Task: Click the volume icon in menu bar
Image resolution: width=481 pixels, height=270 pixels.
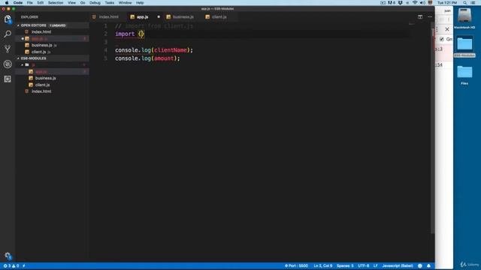Action: tap(422, 3)
